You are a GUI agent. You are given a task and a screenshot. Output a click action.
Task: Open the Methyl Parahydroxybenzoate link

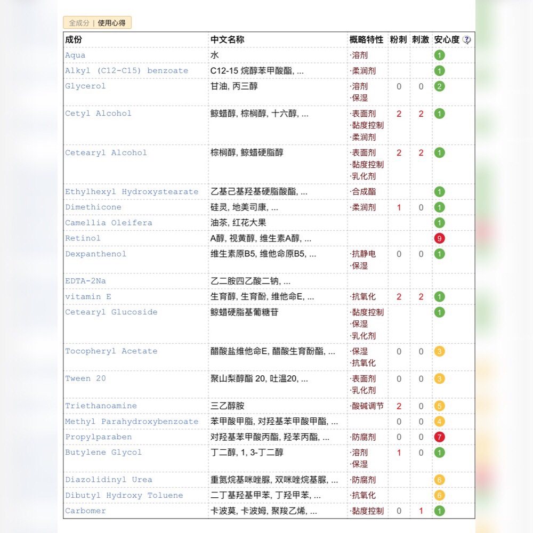pos(132,421)
